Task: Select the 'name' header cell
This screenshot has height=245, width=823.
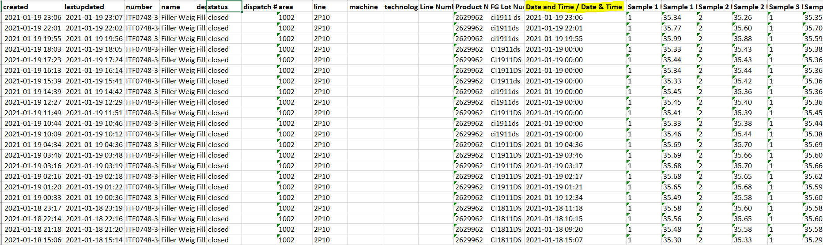Action: click(178, 7)
